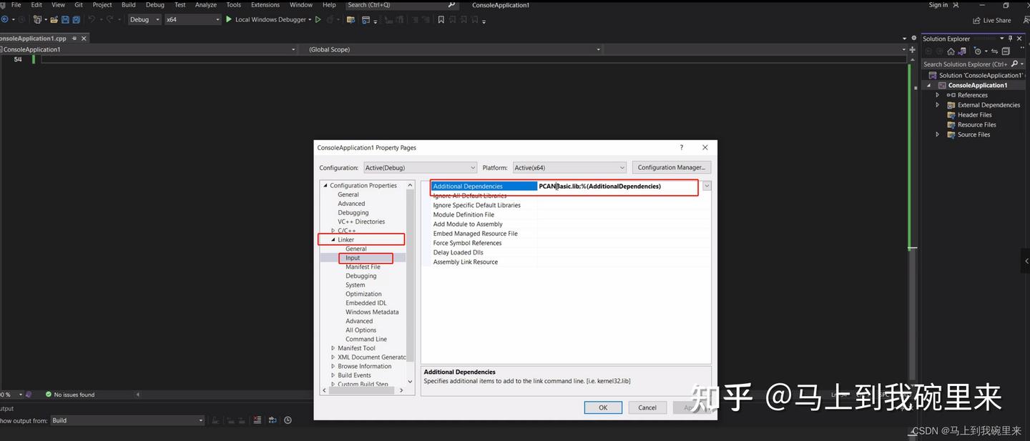
Task: Open the Configuration dropdown showing Active(Debug)
Action: coord(420,167)
